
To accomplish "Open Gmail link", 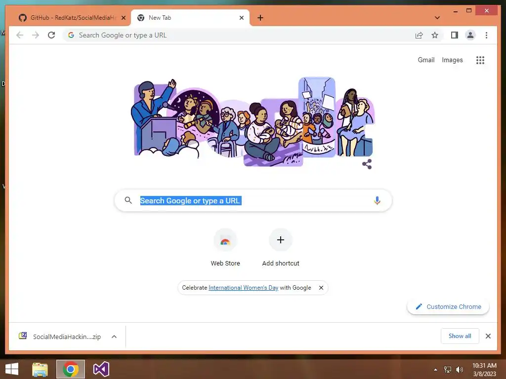I will point(426,60).
